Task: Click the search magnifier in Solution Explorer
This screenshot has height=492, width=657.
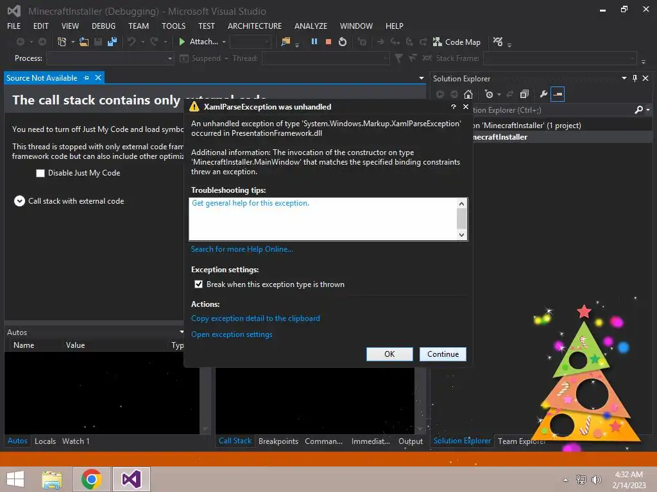Action: coord(638,110)
